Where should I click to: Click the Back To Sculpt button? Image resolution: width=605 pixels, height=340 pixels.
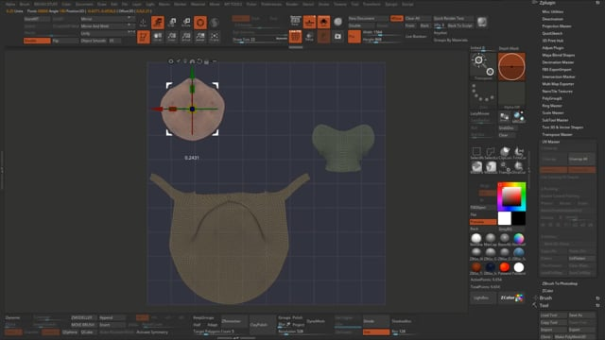pyautogui.click(x=460, y=25)
